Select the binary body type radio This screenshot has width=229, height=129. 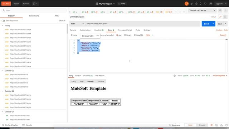(125, 35)
